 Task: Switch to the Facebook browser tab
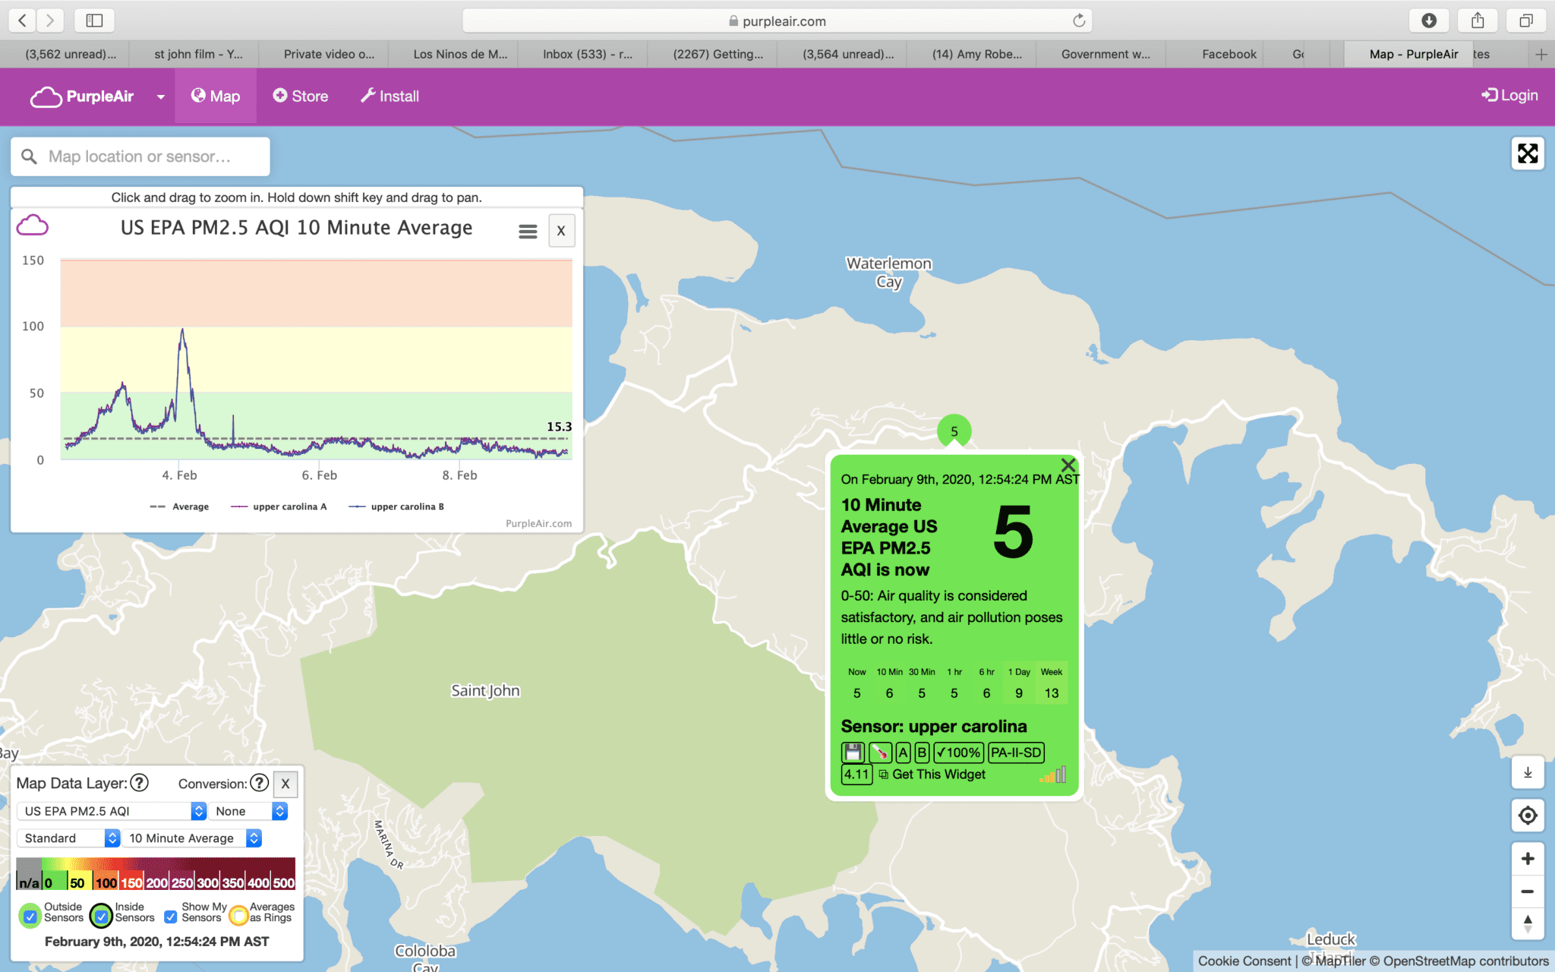click(1229, 54)
